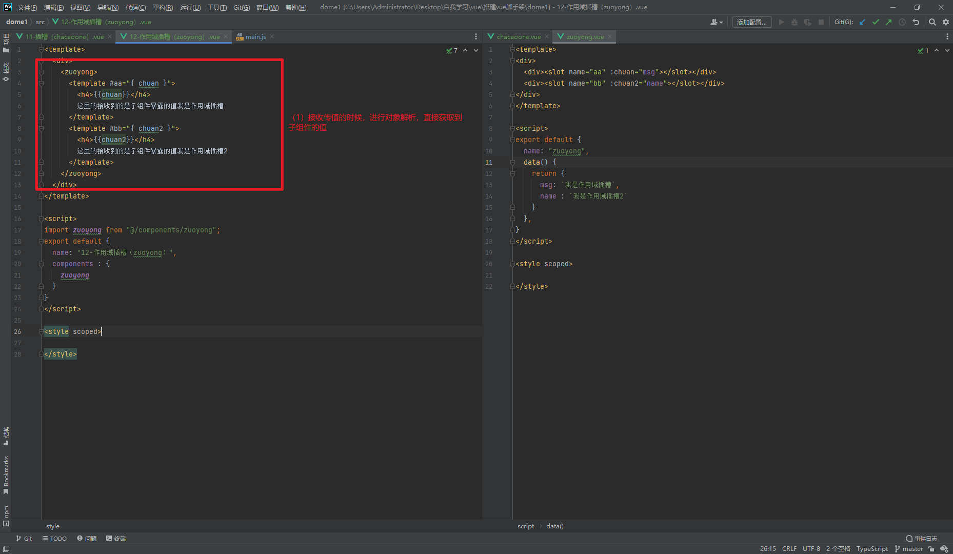Open the CRLF line separator selector
The height and width of the screenshot is (554, 953).
(x=789, y=549)
